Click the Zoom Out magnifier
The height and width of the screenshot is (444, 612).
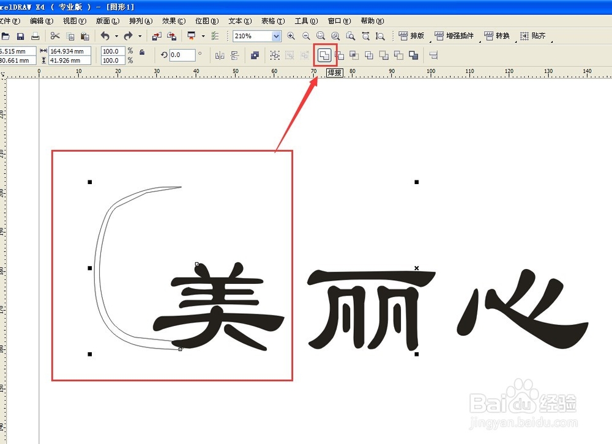point(306,36)
